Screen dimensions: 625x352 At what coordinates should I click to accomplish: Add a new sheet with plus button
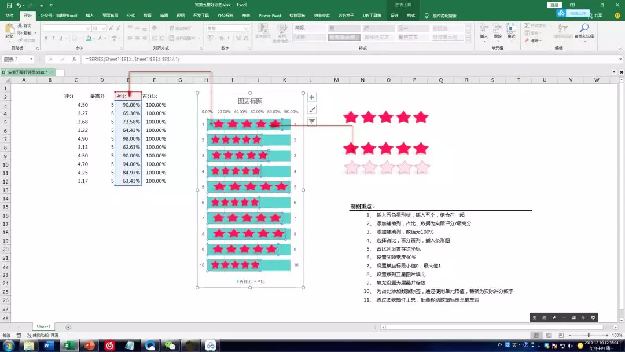68,327
